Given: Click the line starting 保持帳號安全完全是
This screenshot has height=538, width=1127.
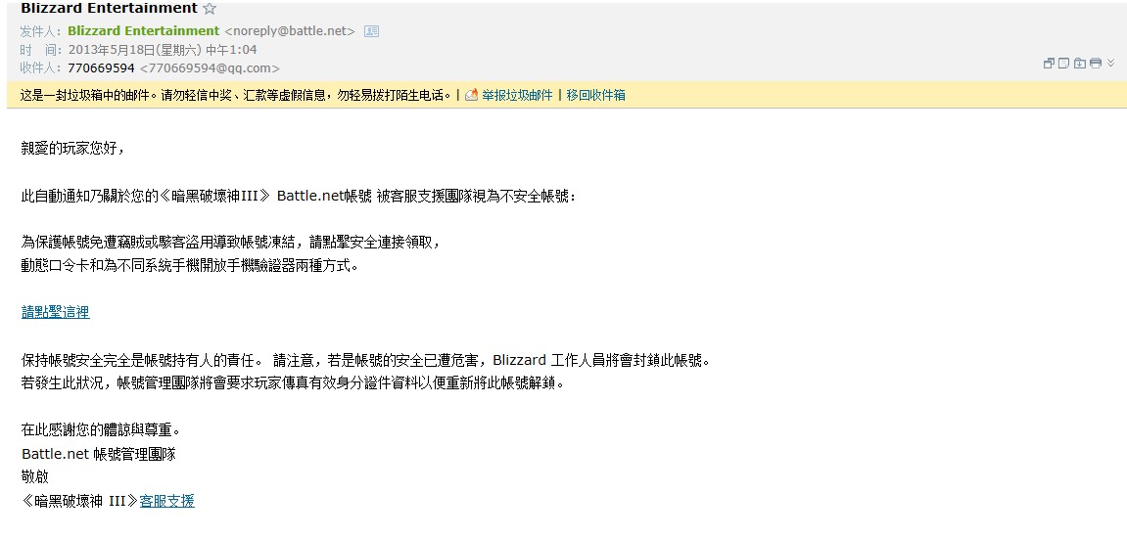Looking at the screenshot, I should click(366, 360).
